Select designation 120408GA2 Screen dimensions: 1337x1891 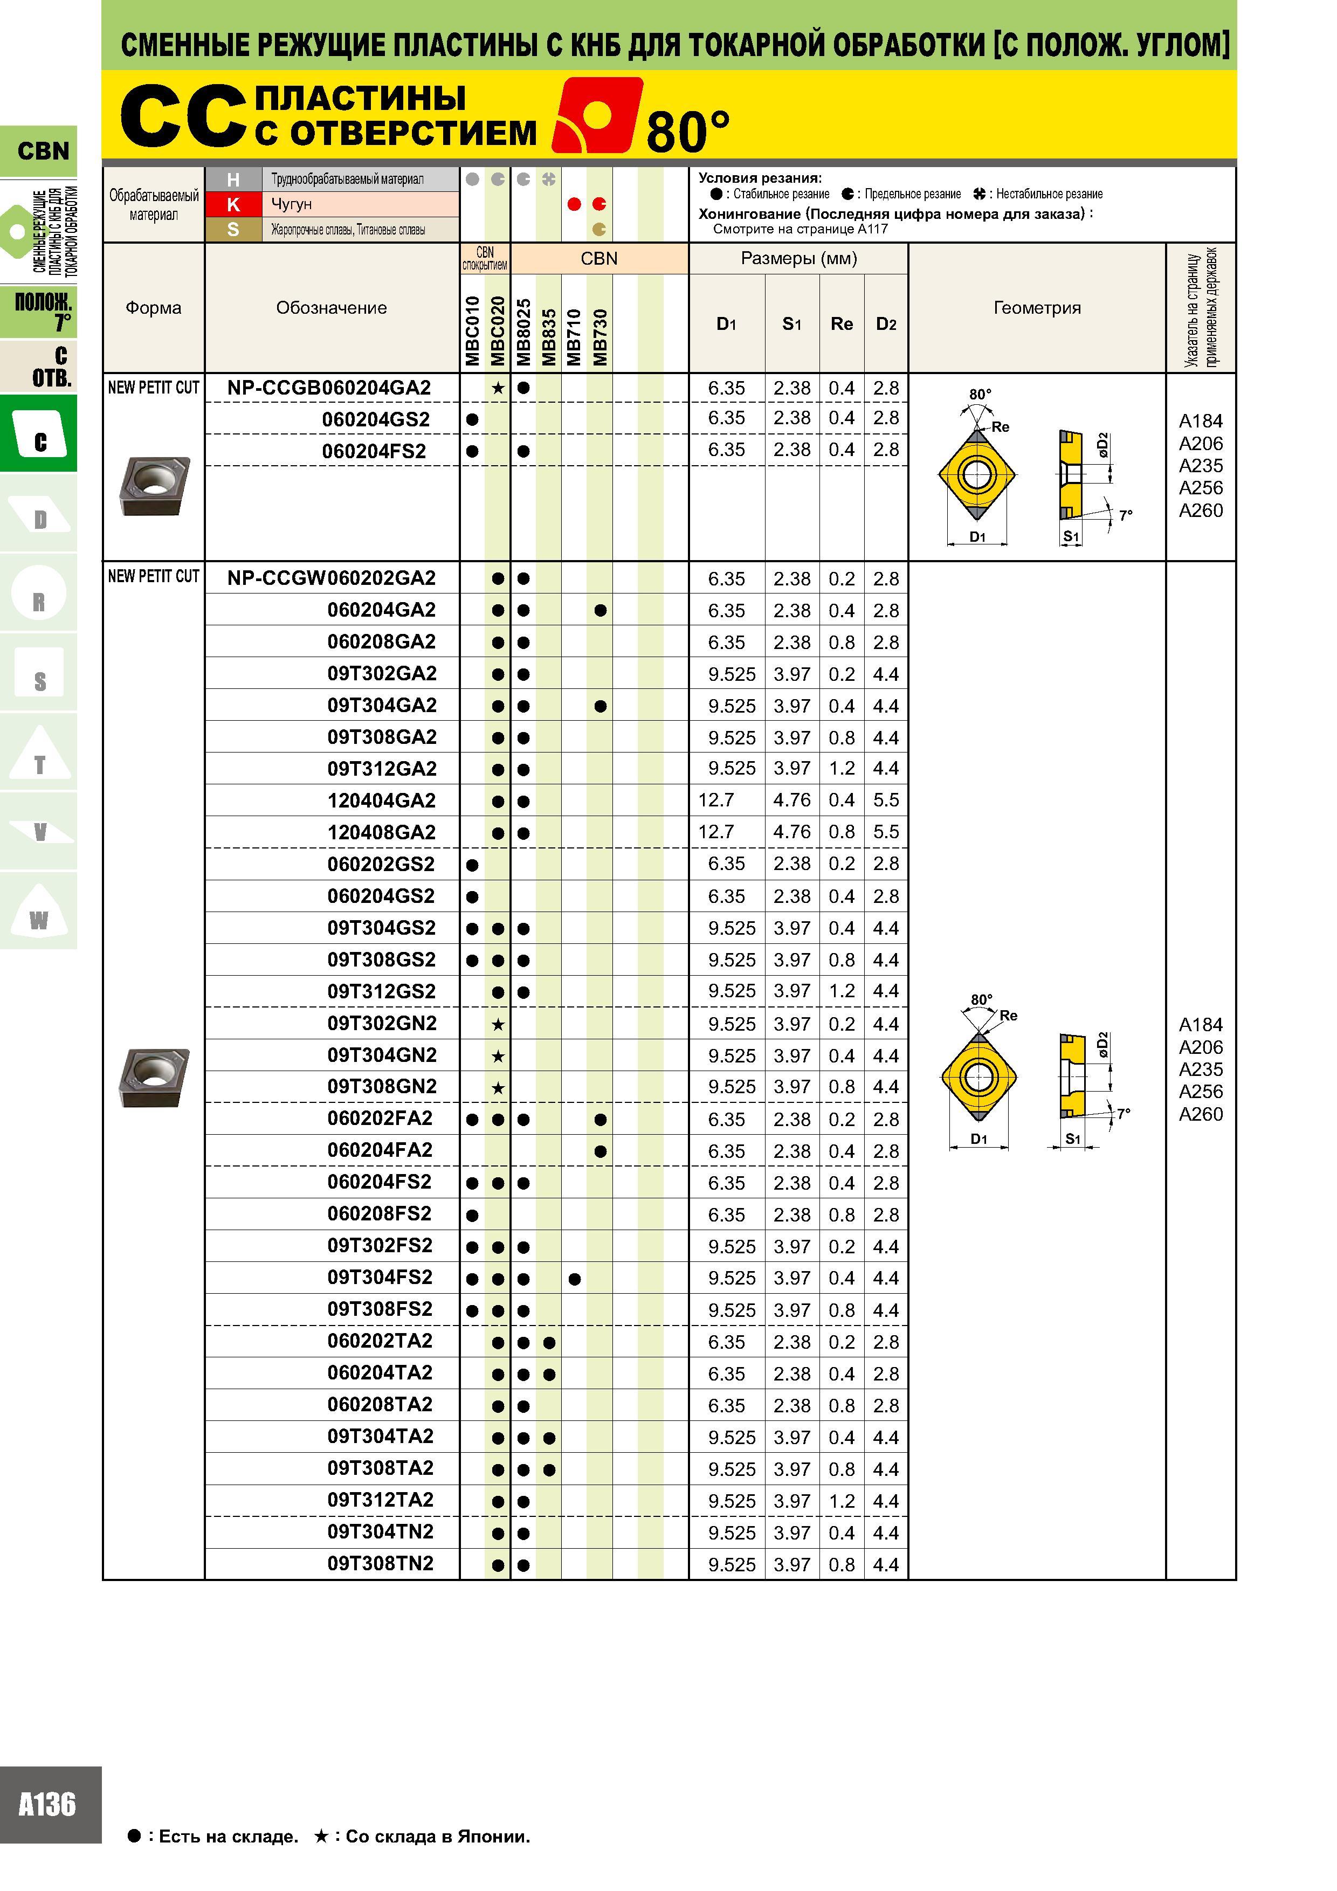pos(381,833)
